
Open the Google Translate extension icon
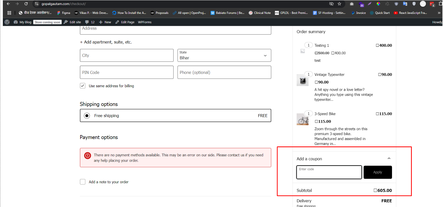click(x=405, y=4)
